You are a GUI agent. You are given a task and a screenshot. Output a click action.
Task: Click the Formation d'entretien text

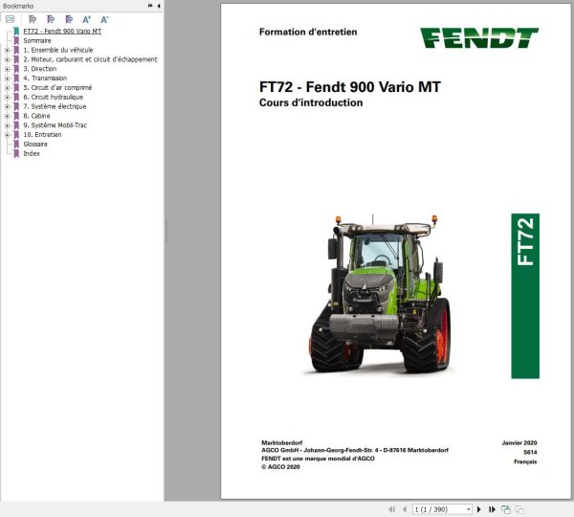(x=308, y=32)
